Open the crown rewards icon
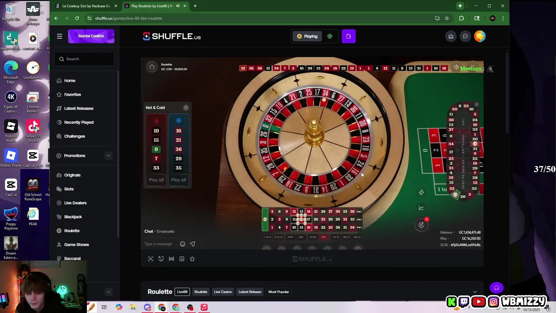Viewport: 556px width, 313px height. (x=451, y=36)
